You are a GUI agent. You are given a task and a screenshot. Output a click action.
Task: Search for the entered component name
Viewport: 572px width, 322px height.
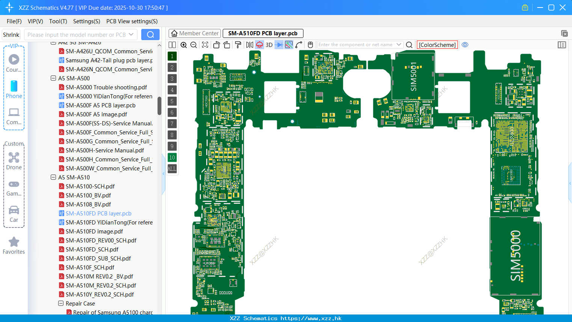click(409, 45)
